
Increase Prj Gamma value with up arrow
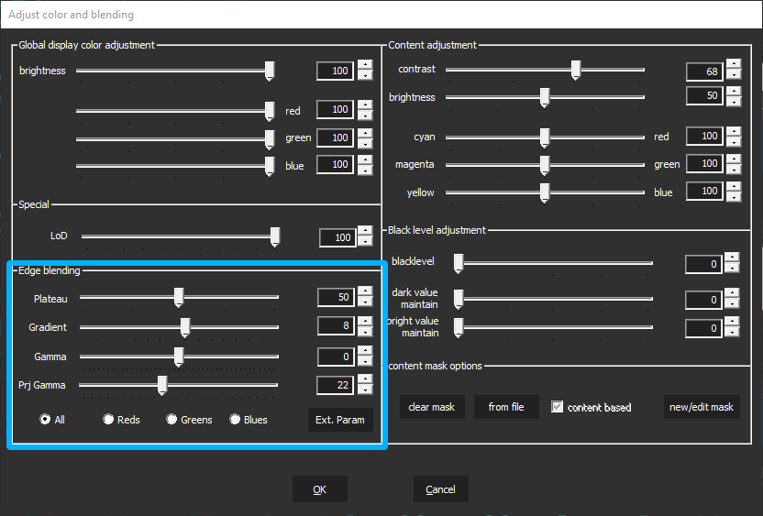point(365,379)
